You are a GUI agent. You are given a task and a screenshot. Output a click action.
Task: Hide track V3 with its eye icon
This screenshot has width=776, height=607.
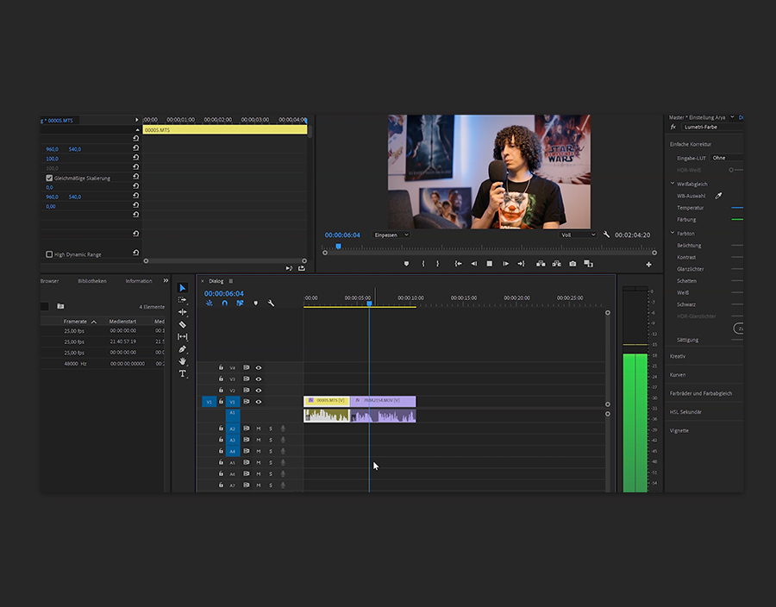coord(259,379)
